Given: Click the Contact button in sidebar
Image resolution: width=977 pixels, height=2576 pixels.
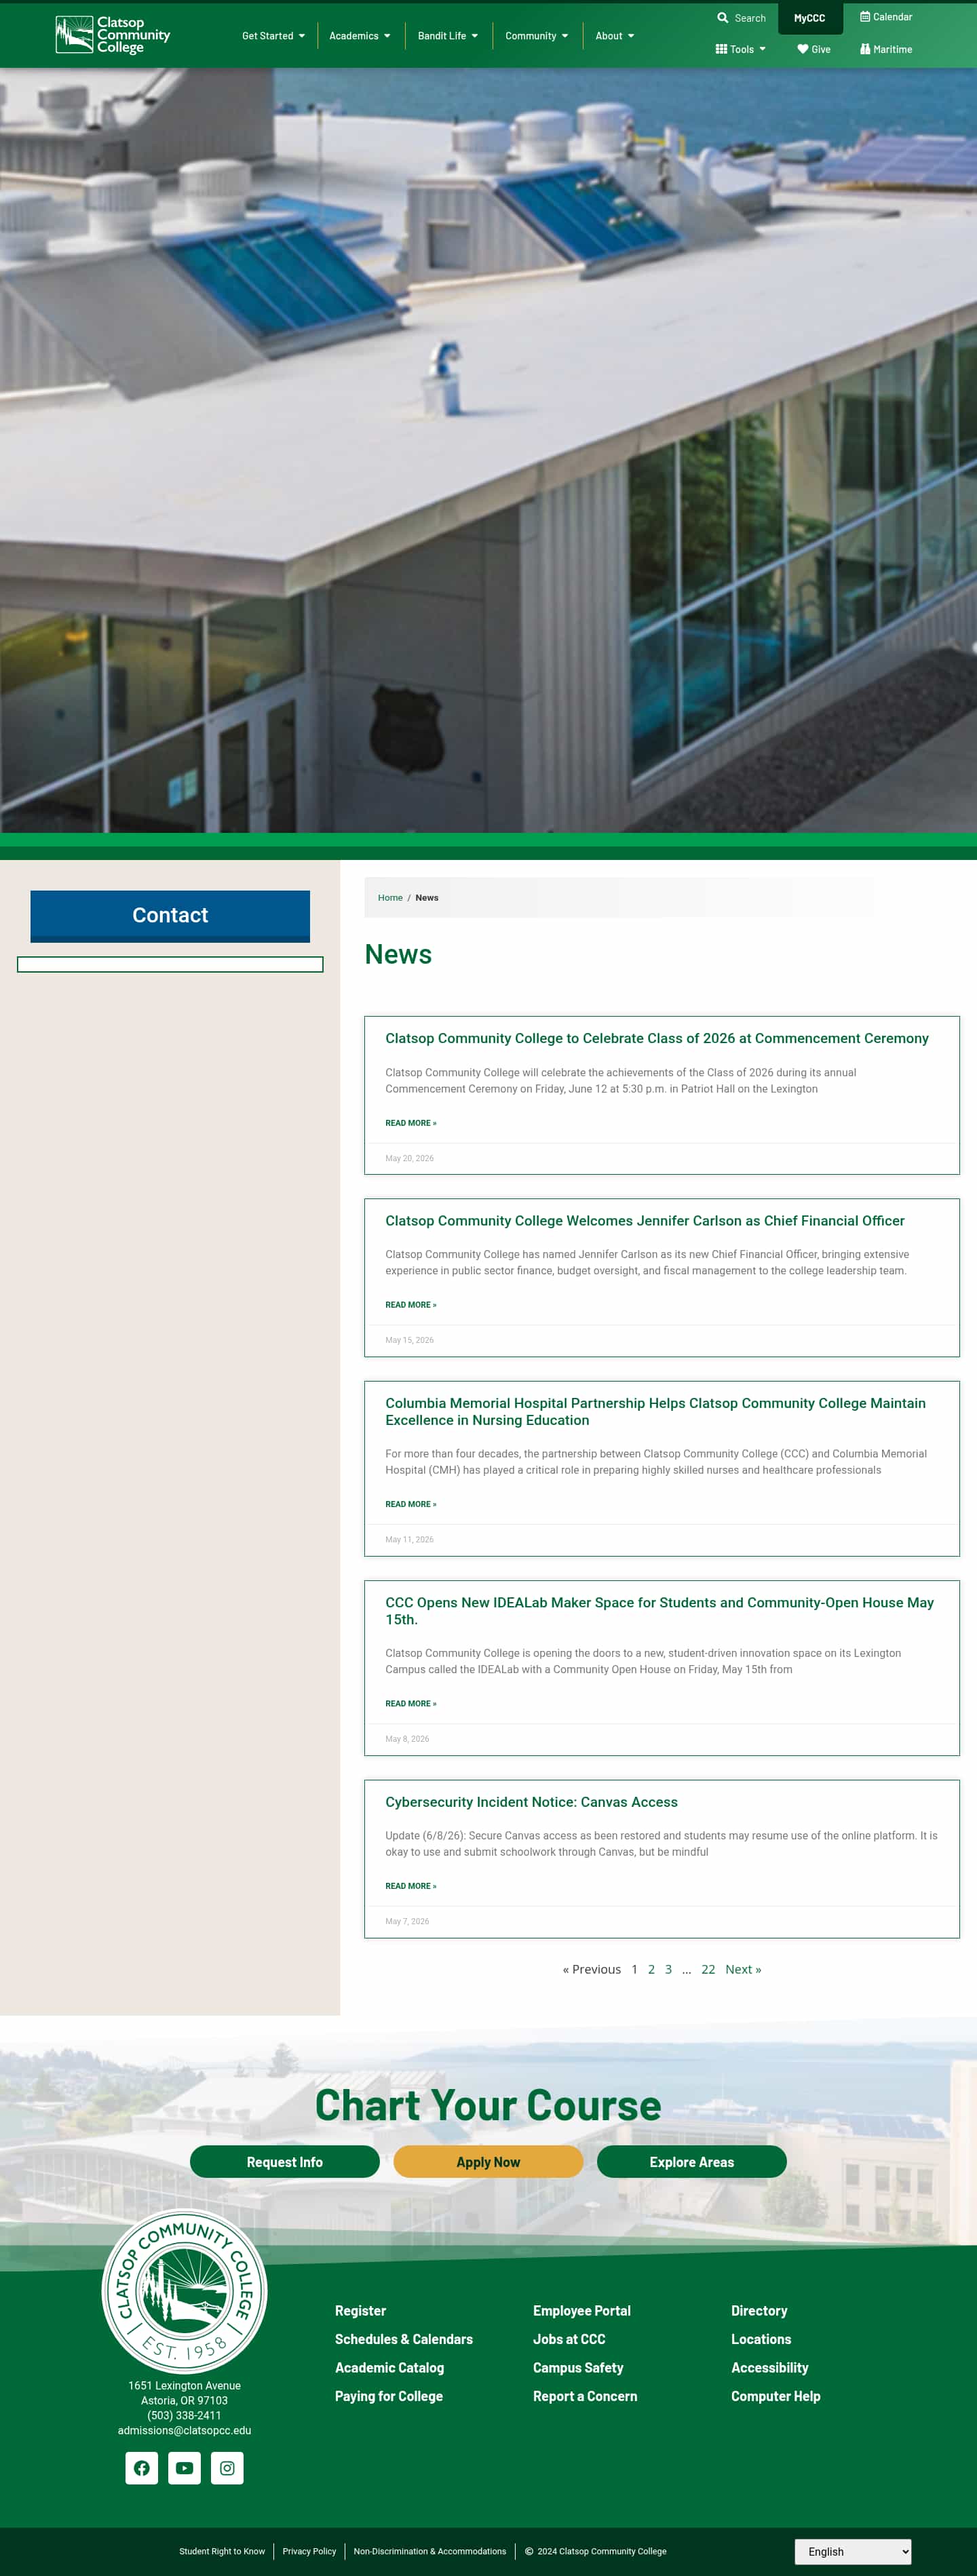Looking at the screenshot, I should point(170,916).
